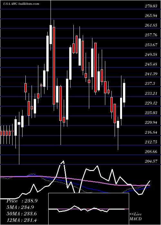Select the 216.84 price axis label
Viewport: 161px width, 225px height.
point(151,132)
